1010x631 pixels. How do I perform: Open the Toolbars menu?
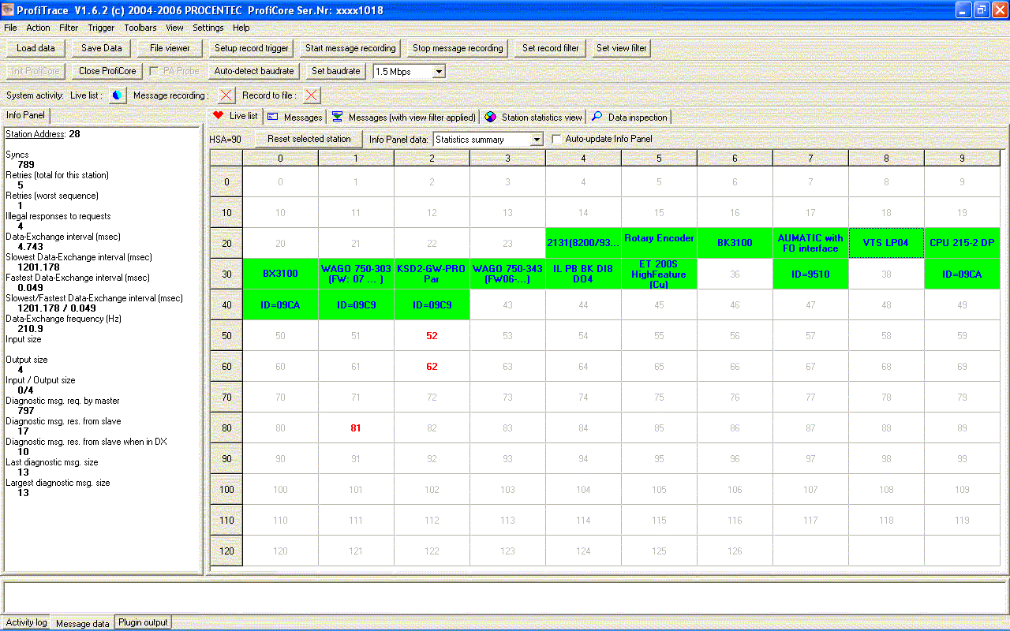coord(140,28)
